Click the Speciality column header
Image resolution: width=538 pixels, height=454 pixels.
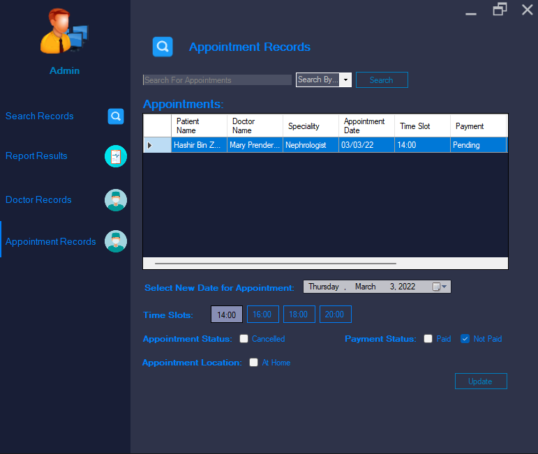[x=311, y=126]
